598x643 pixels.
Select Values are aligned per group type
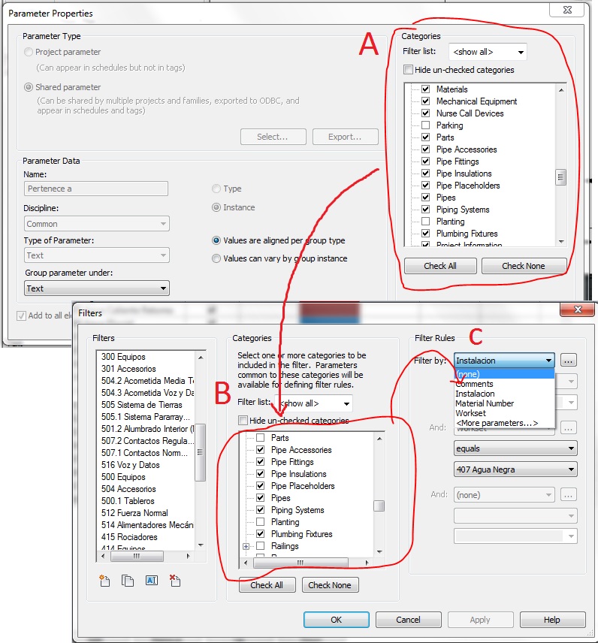click(x=216, y=240)
